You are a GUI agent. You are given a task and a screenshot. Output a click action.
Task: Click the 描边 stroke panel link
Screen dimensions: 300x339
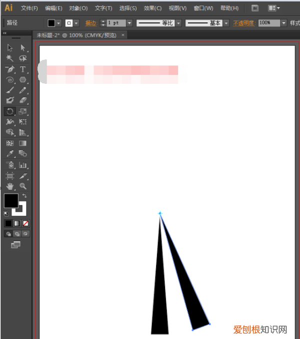(90, 23)
